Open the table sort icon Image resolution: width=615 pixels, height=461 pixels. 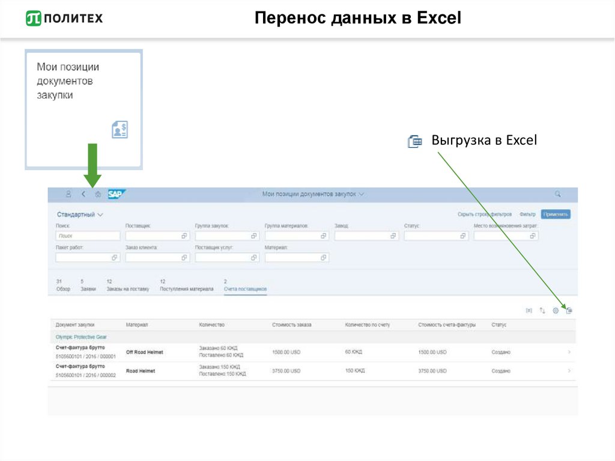point(542,311)
